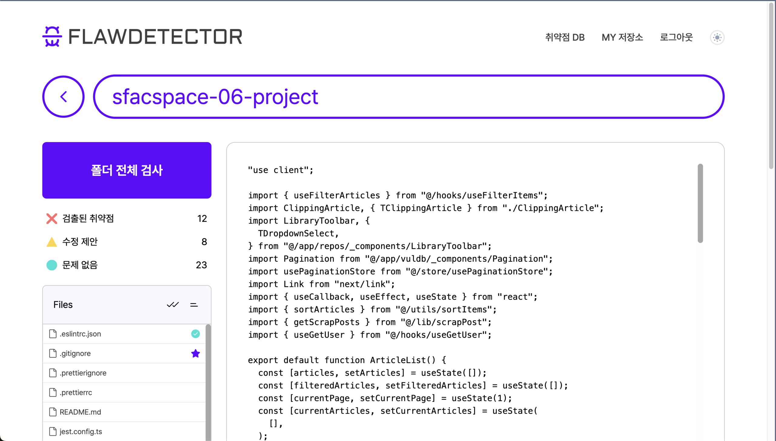The image size is (776, 441).
Task: Open the .prettierignore file
Action: point(124,373)
